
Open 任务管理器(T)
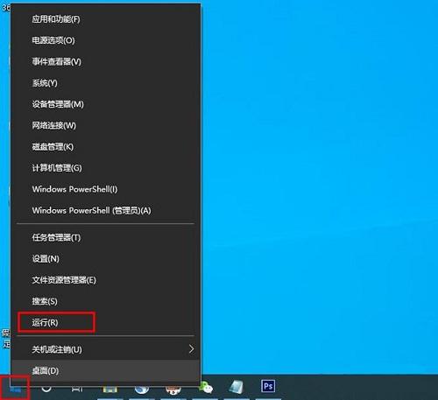point(106,237)
